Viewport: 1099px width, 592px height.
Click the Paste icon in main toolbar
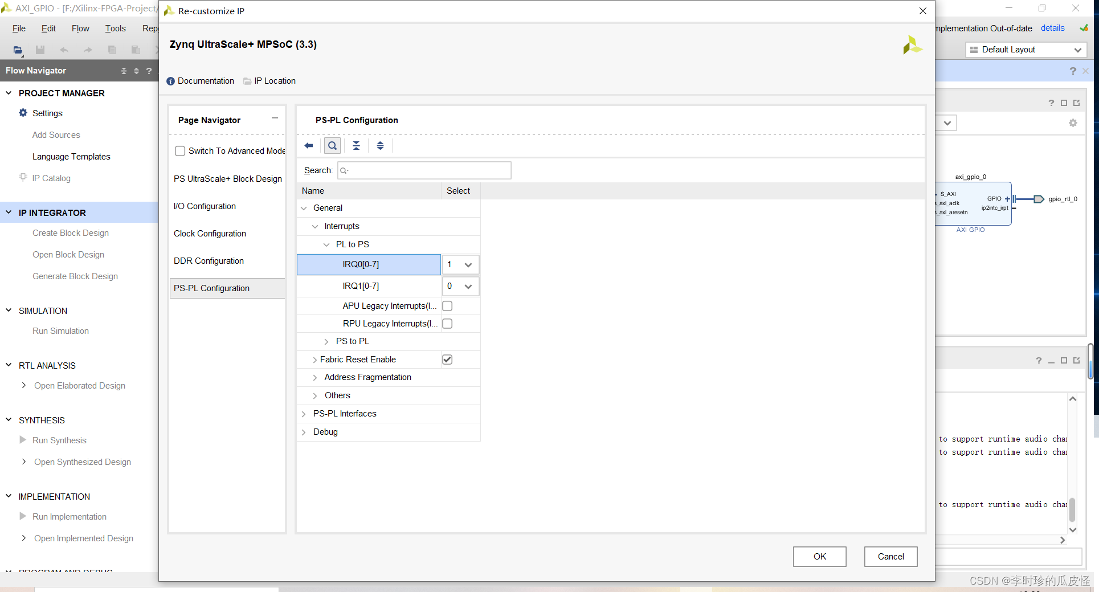pos(136,50)
